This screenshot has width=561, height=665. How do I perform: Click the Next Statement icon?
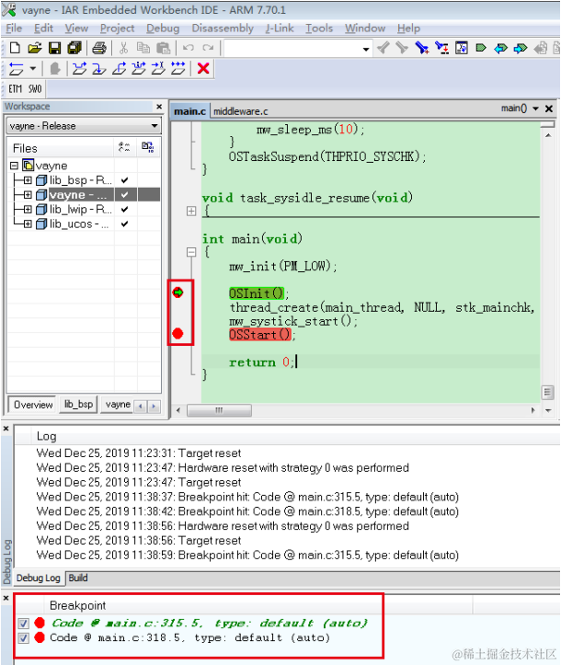tap(139, 68)
